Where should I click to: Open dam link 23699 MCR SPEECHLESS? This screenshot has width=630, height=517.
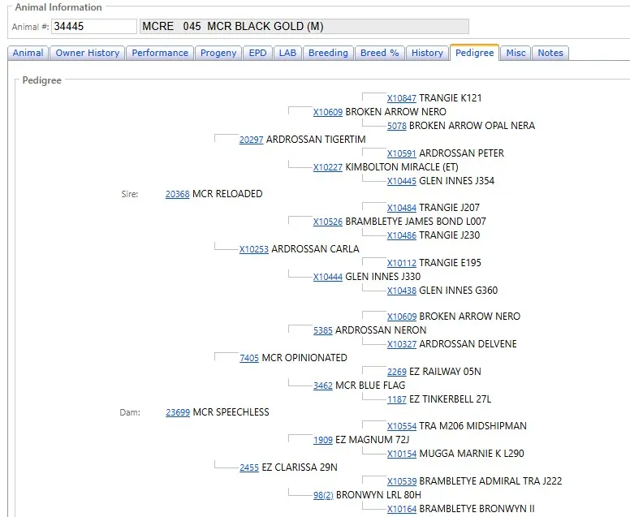pyautogui.click(x=177, y=412)
